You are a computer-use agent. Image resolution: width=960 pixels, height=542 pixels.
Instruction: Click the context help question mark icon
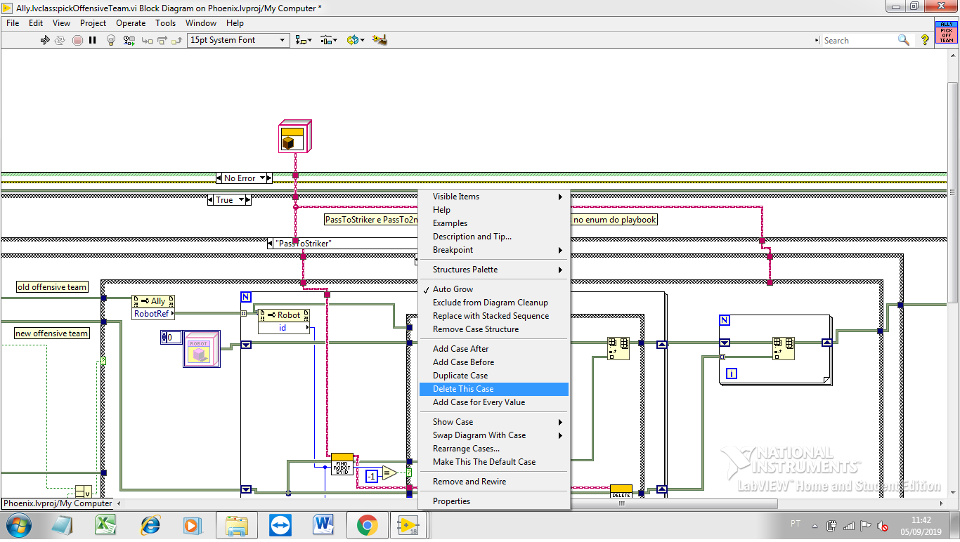pos(925,40)
